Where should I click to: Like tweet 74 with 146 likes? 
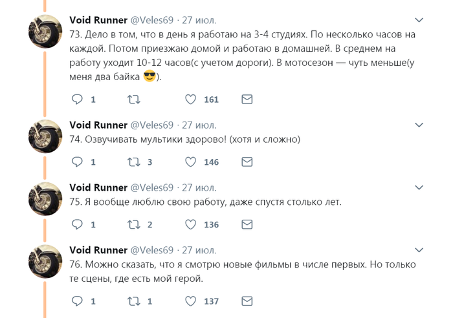click(x=191, y=162)
